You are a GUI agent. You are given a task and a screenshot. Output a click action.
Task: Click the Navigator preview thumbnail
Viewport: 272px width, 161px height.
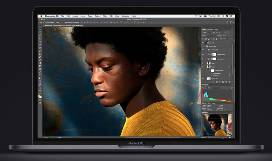217,125
